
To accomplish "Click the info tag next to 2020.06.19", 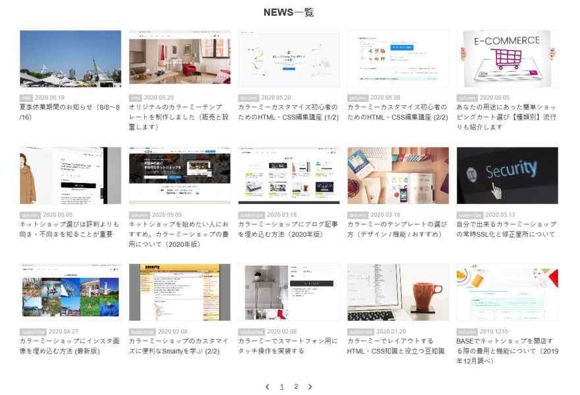I will (26, 98).
